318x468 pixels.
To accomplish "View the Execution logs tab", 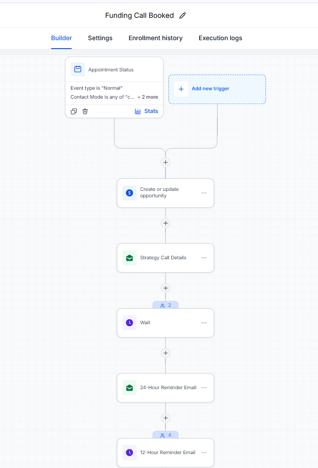I will point(220,38).
